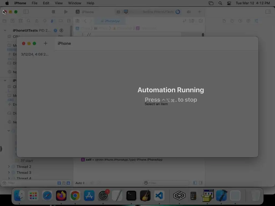Open the Report navigator
This screenshot has height=206, width=275.
pos(69,21)
